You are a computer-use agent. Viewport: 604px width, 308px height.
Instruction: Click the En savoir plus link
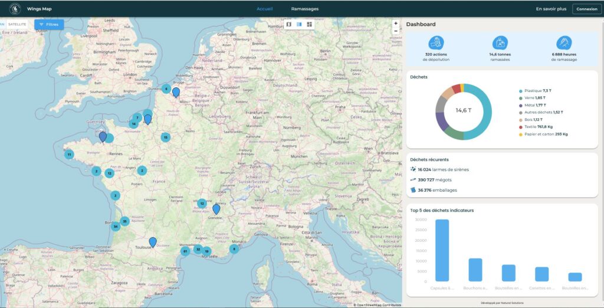(x=551, y=9)
